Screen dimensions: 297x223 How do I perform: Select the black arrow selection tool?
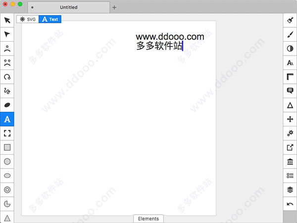click(x=7, y=20)
